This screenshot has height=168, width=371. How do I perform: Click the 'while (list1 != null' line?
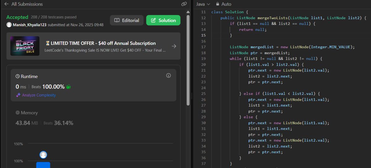pyautogui.click(x=276, y=58)
